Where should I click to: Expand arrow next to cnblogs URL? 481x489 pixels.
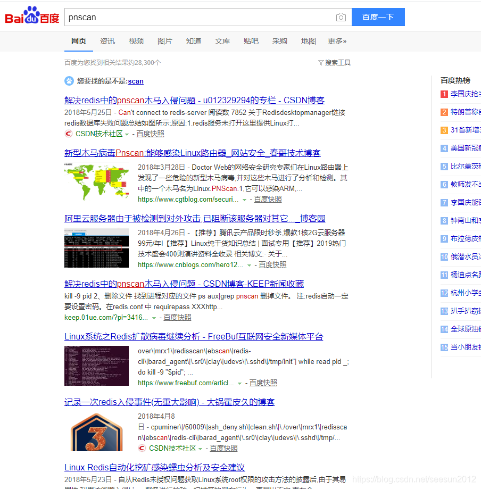tap(249, 266)
